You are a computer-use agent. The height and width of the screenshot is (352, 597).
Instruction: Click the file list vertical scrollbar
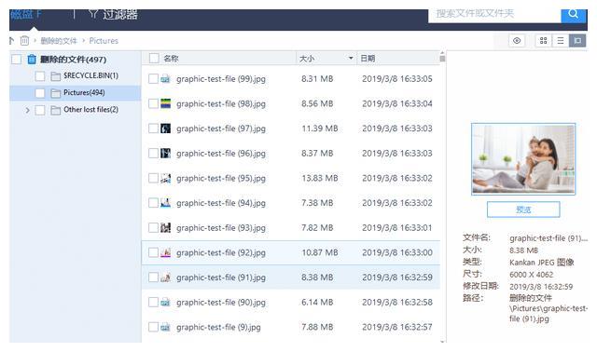tap(442, 196)
